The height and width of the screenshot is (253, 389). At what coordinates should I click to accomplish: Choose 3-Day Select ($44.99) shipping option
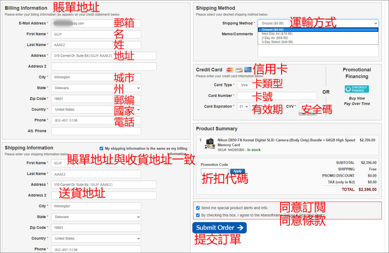pyautogui.click(x=277, y=42)
